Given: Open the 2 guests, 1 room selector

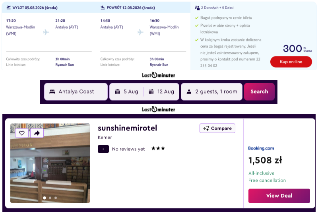Looking at the screenshot, I should coord(211,91).
